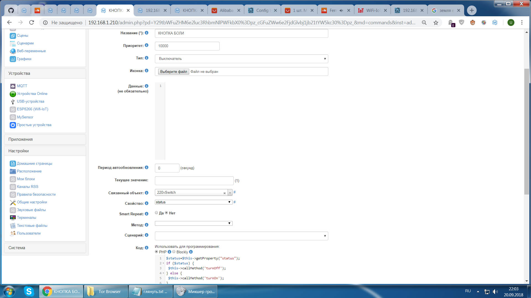531x298 pixels.
Task: Click the MQTT sidebar icon
Action: pos(13,86)
